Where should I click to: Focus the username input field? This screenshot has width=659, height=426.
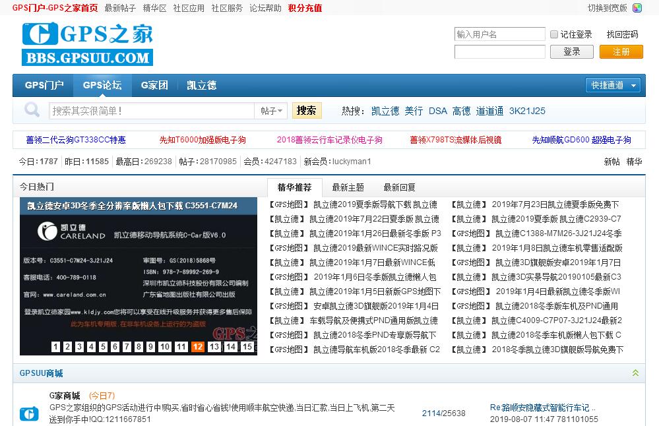point(499,34)
